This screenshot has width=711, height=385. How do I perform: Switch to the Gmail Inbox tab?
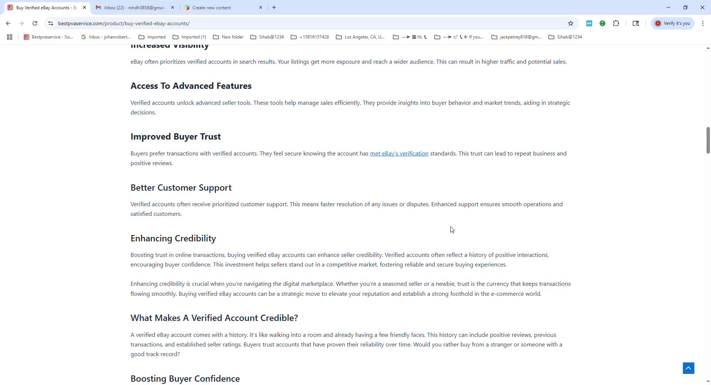(134, 7)
